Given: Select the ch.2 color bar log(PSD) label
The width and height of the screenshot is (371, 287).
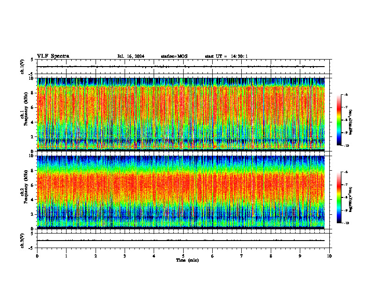Looking at the screenshot, I should tap(351, 199).
